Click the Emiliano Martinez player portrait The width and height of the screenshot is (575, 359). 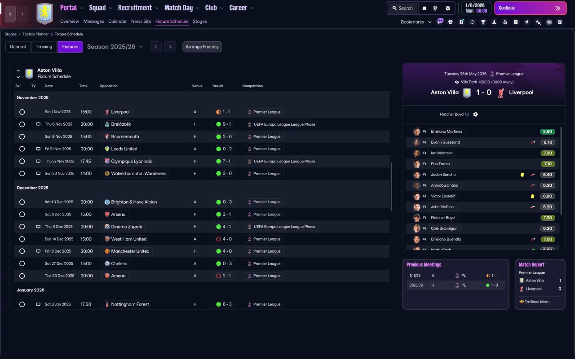416,131
